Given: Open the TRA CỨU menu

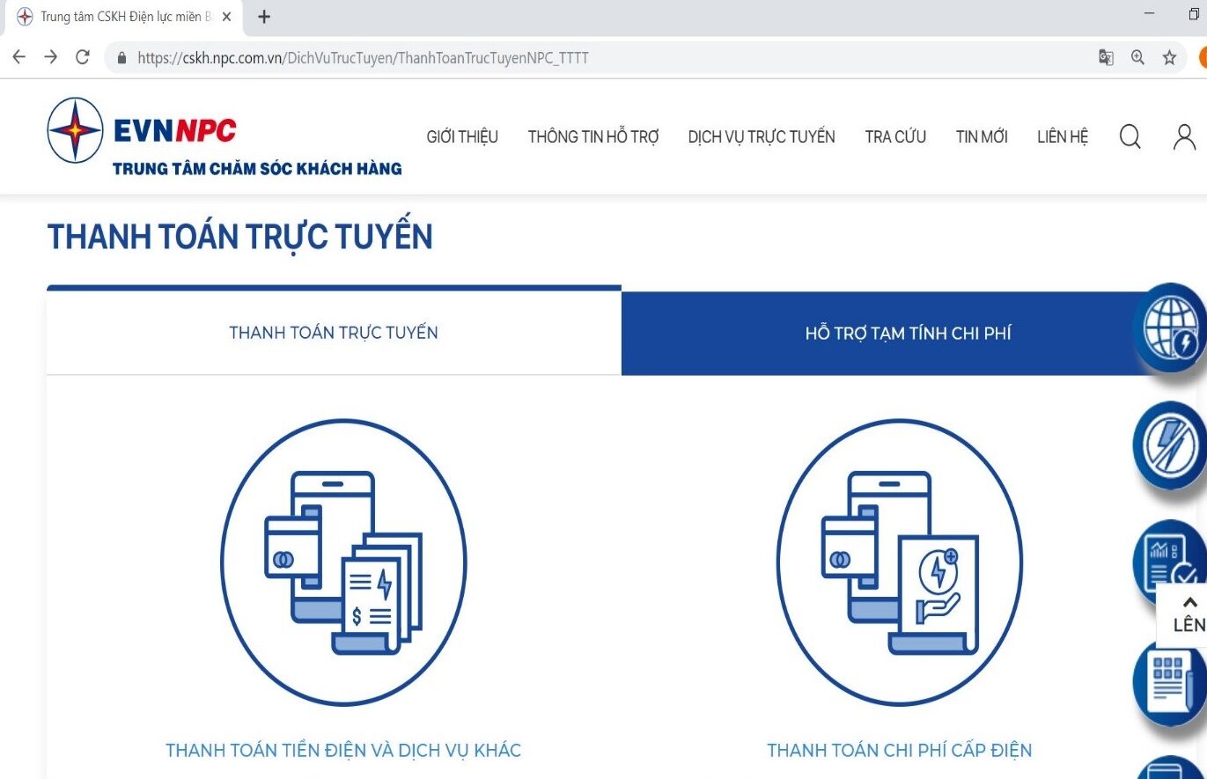Looking at the screenshot, I should (895, 136).
